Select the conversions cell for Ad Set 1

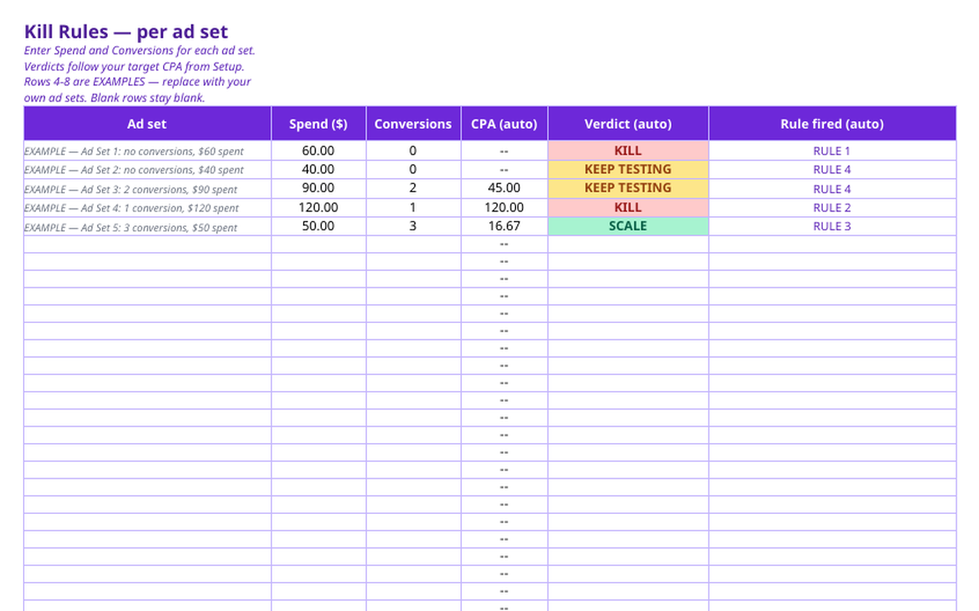(x=413, y=151)
